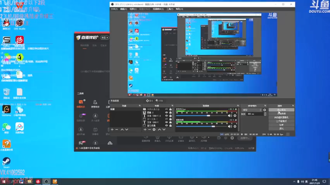Click the NetEase Music taskbar icon
The height and width of the screenshot is (185, 330).
tap(38, 181)
